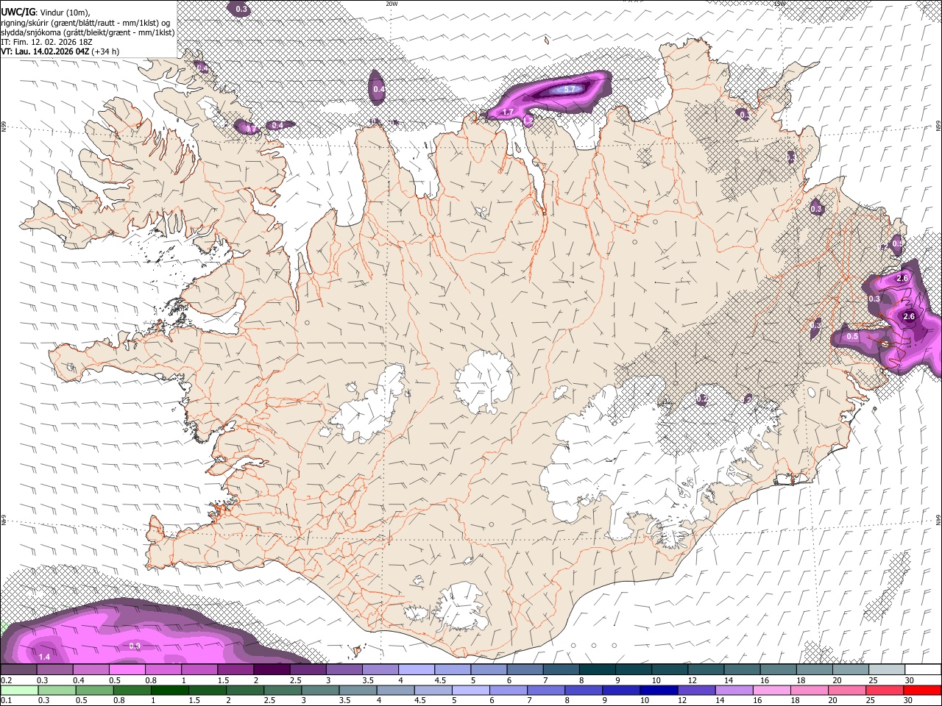The image size is (942, 706).
Task: Pick the darkest green 1–1.5 rain legend swatch
Action: [170, 691]
